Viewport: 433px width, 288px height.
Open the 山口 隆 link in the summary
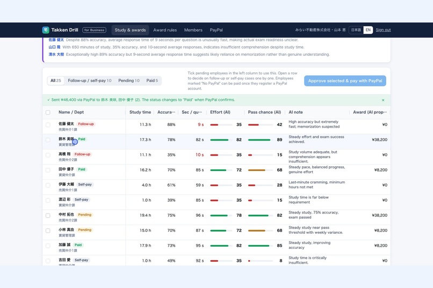point(54,47)
